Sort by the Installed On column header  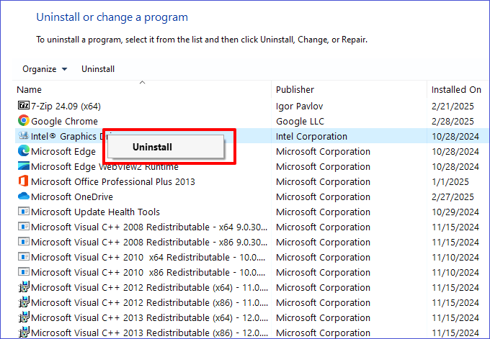(x=456, y=89)
